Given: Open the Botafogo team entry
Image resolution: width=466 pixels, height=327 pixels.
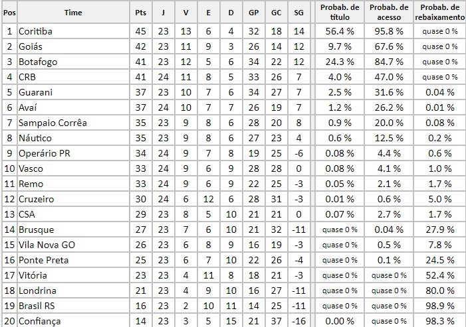Looking at the screenshot, I should pyautogui.click(x=37, y=62).
